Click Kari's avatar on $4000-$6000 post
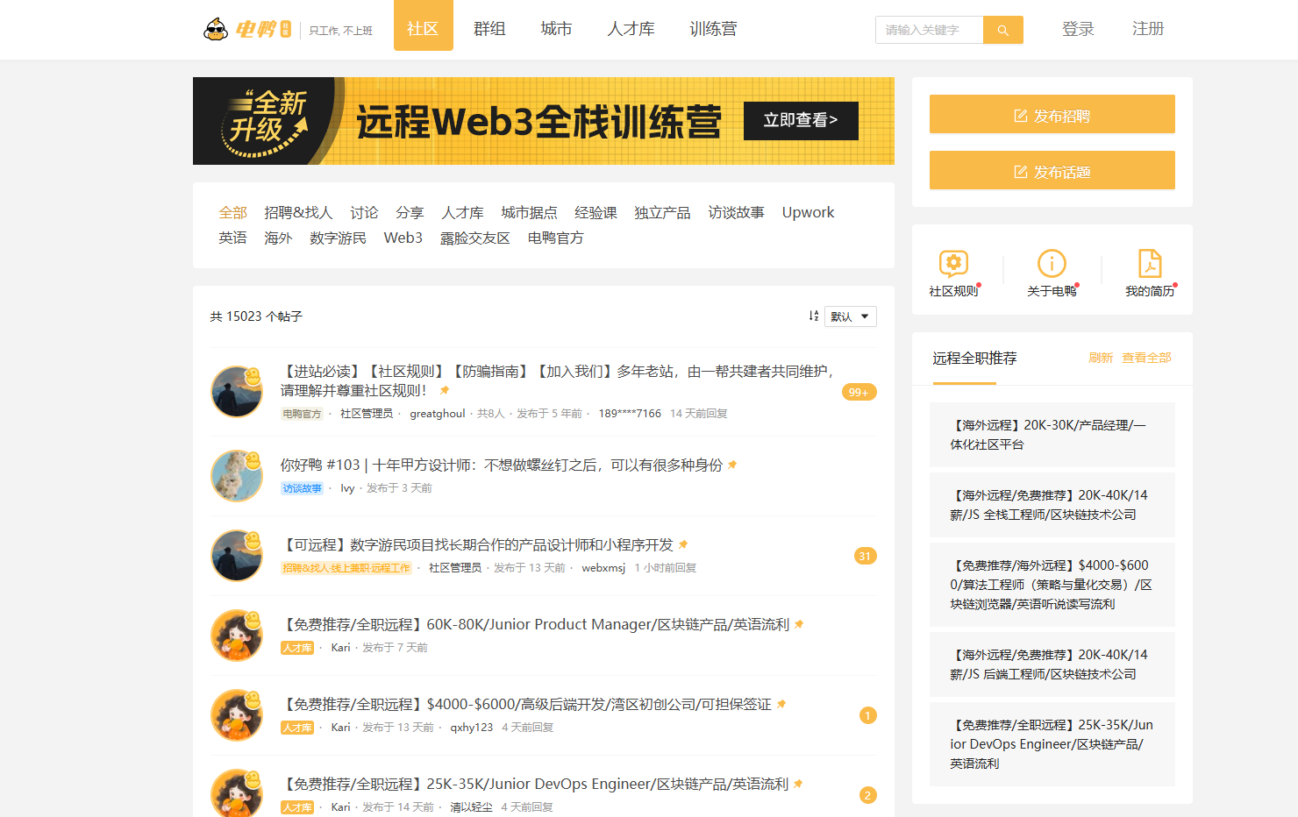This screenshot has height=817, width=1298. pyautogui.click(x=237, y=715)
